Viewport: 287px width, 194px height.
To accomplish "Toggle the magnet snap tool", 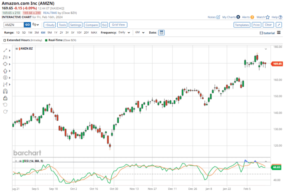I will point(5,91).
